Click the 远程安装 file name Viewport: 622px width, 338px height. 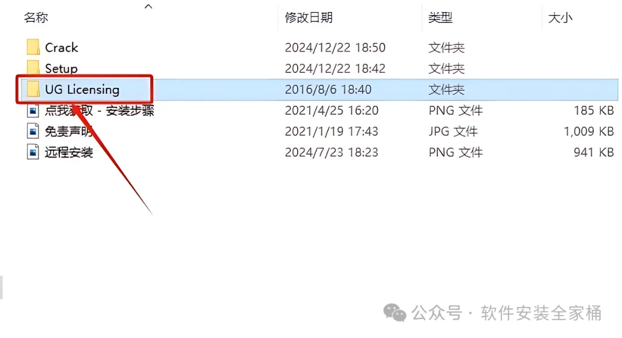(x=69, y=152)
